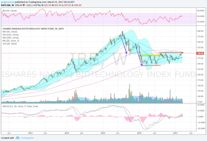Open the TradingView link at bottom
This screenshot has height=141, width=207.
(x=27, y=138)
